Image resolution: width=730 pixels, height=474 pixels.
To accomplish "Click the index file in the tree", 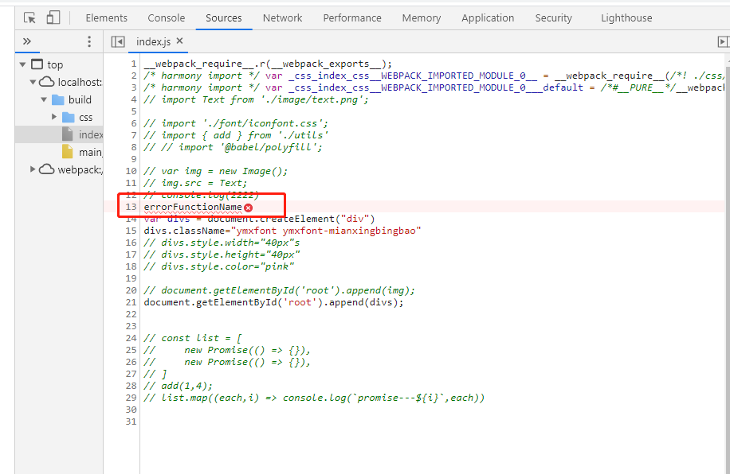I will 89,134.
